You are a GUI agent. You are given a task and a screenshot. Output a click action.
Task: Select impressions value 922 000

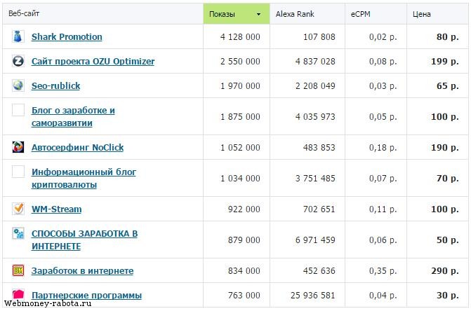tap(244, 209)
